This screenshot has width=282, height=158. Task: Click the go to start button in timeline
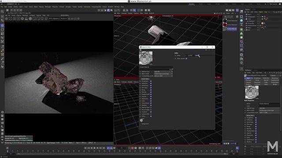pyautogui.click(x=85, y=148)
